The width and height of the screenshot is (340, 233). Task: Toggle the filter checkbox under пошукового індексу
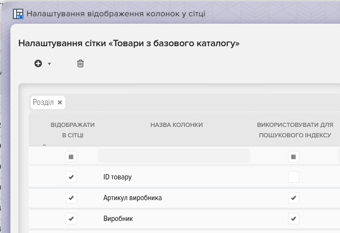tap(293, 157)
